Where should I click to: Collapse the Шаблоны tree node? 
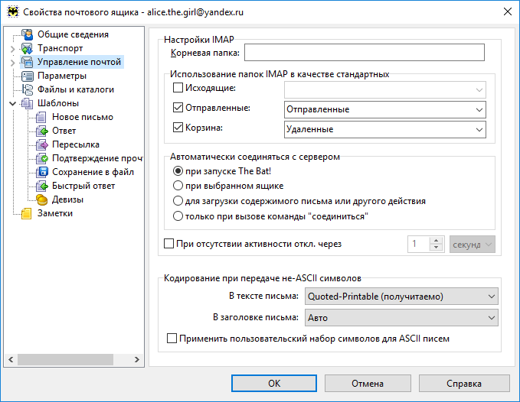pyautogui.click(x=13, y=103)
